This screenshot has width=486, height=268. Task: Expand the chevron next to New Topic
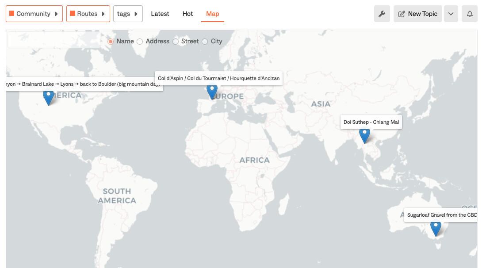[451, 14]
